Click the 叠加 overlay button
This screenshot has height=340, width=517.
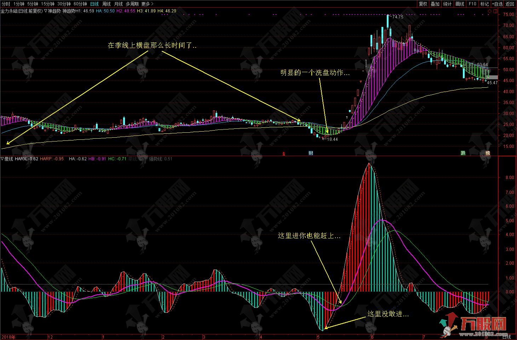pos(435,4)
